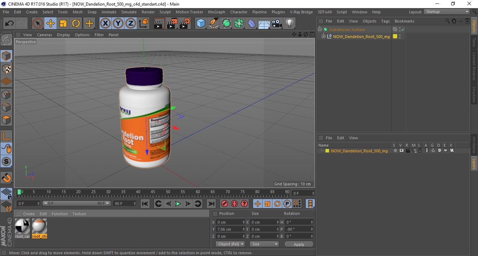Toggle Subdivision Surface enabled checkmark
The height and width of the screenshot is (256, 478).
tap(403, 30)
